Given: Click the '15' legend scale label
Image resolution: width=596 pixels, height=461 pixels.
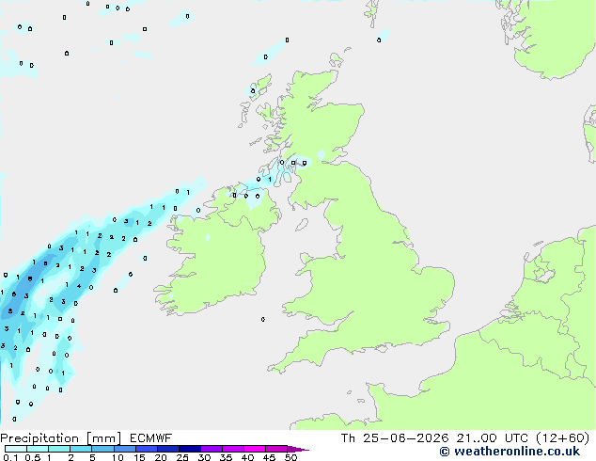Looking at the screenshot, I should point(139,457).
